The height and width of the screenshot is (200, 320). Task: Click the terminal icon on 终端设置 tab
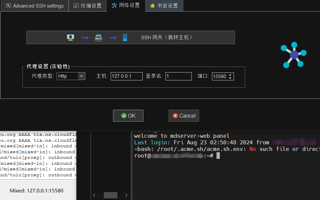(76, 6)
